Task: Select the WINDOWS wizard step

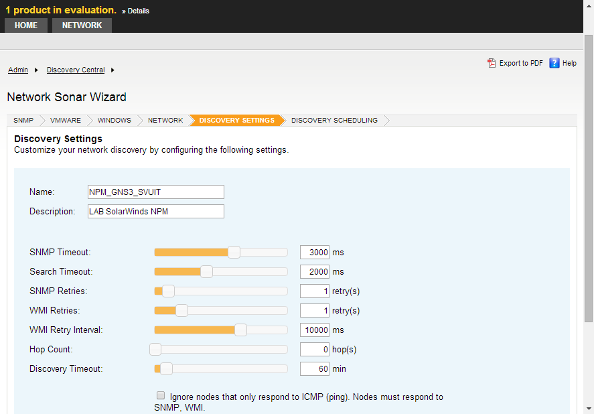Action: coord(115,120)
